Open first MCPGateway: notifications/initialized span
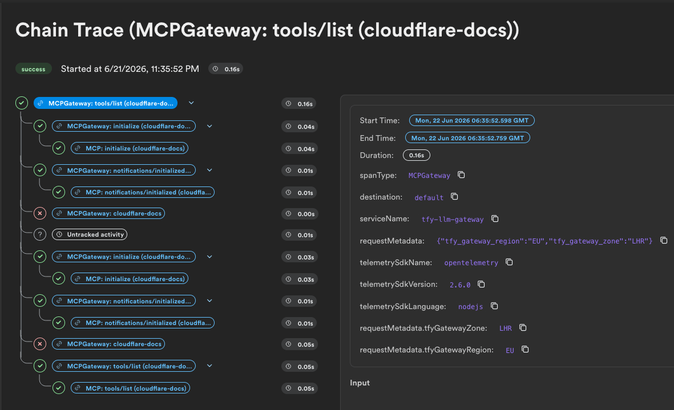 [124, 171]
